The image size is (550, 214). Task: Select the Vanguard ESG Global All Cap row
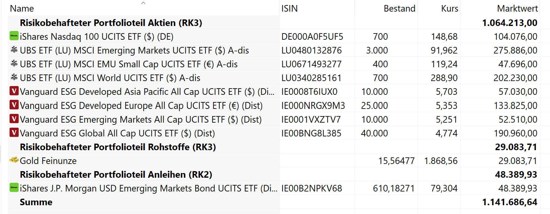(117, 133)
